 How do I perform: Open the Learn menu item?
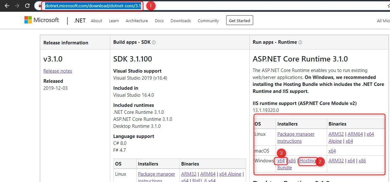(x=114, y=21)
